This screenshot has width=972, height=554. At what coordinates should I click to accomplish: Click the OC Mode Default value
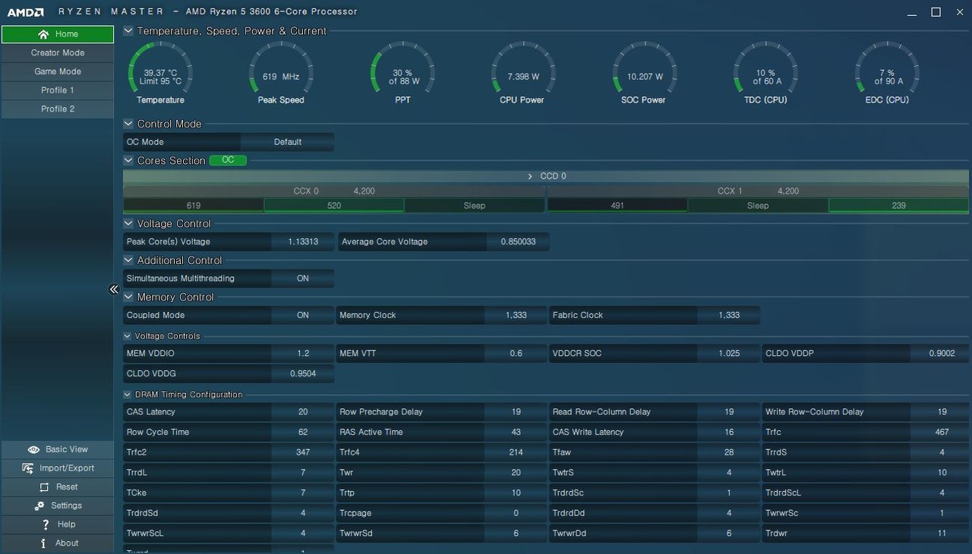pyautogui.click(x=287, y=142)
